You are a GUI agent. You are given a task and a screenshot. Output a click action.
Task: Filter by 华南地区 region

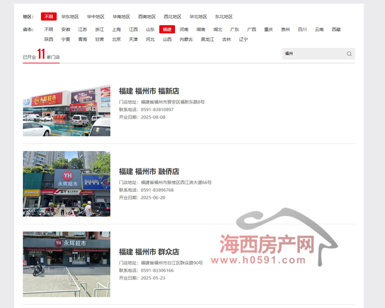coord(122,16)
